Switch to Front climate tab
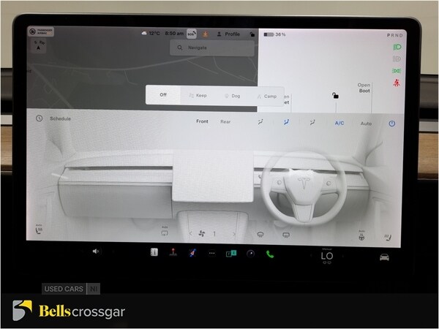 202,121
